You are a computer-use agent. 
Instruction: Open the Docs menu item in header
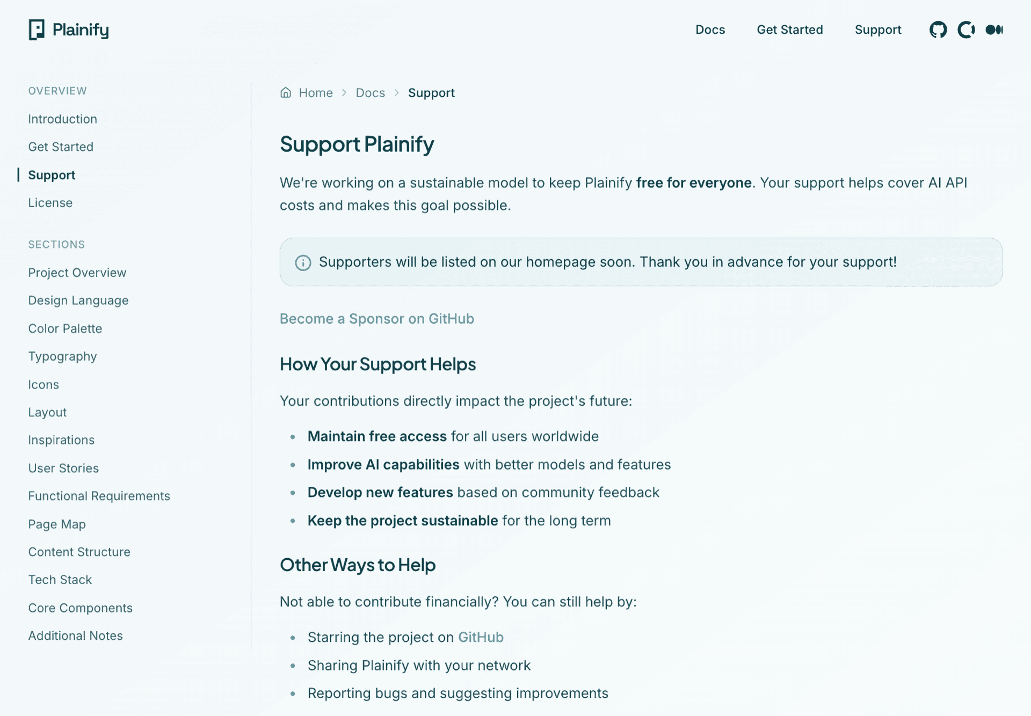click(x=710, y=30)
